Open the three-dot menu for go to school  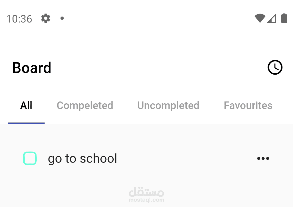tap(263, 158)
